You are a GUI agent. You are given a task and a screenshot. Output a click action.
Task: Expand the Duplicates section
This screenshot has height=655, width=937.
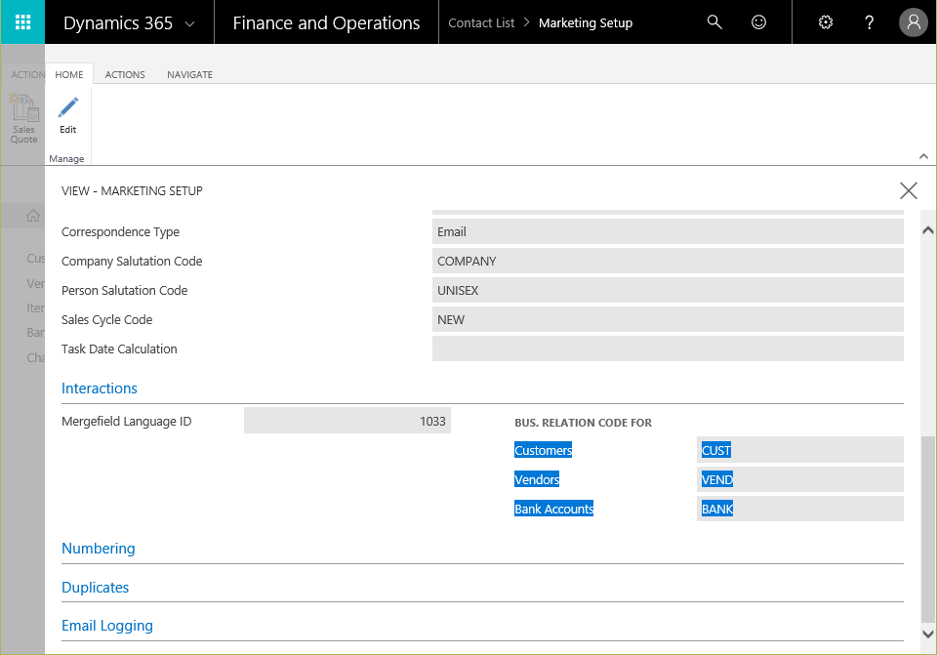[x=95, y=588]
